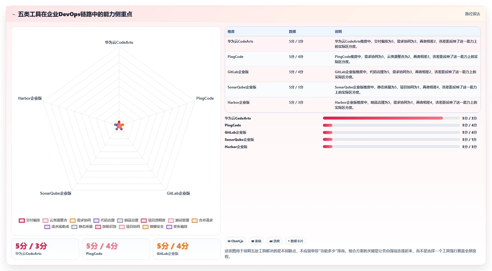Click the PingCode progress bar

click(391, 125)
